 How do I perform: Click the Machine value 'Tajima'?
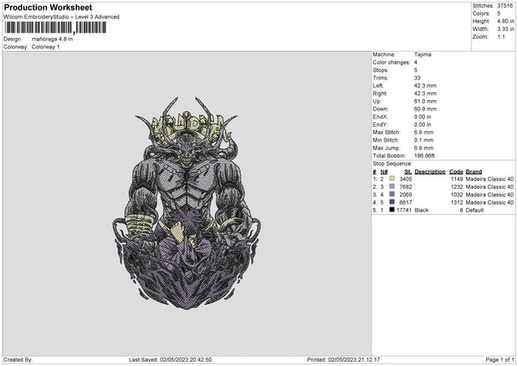[x=422, y=54]
